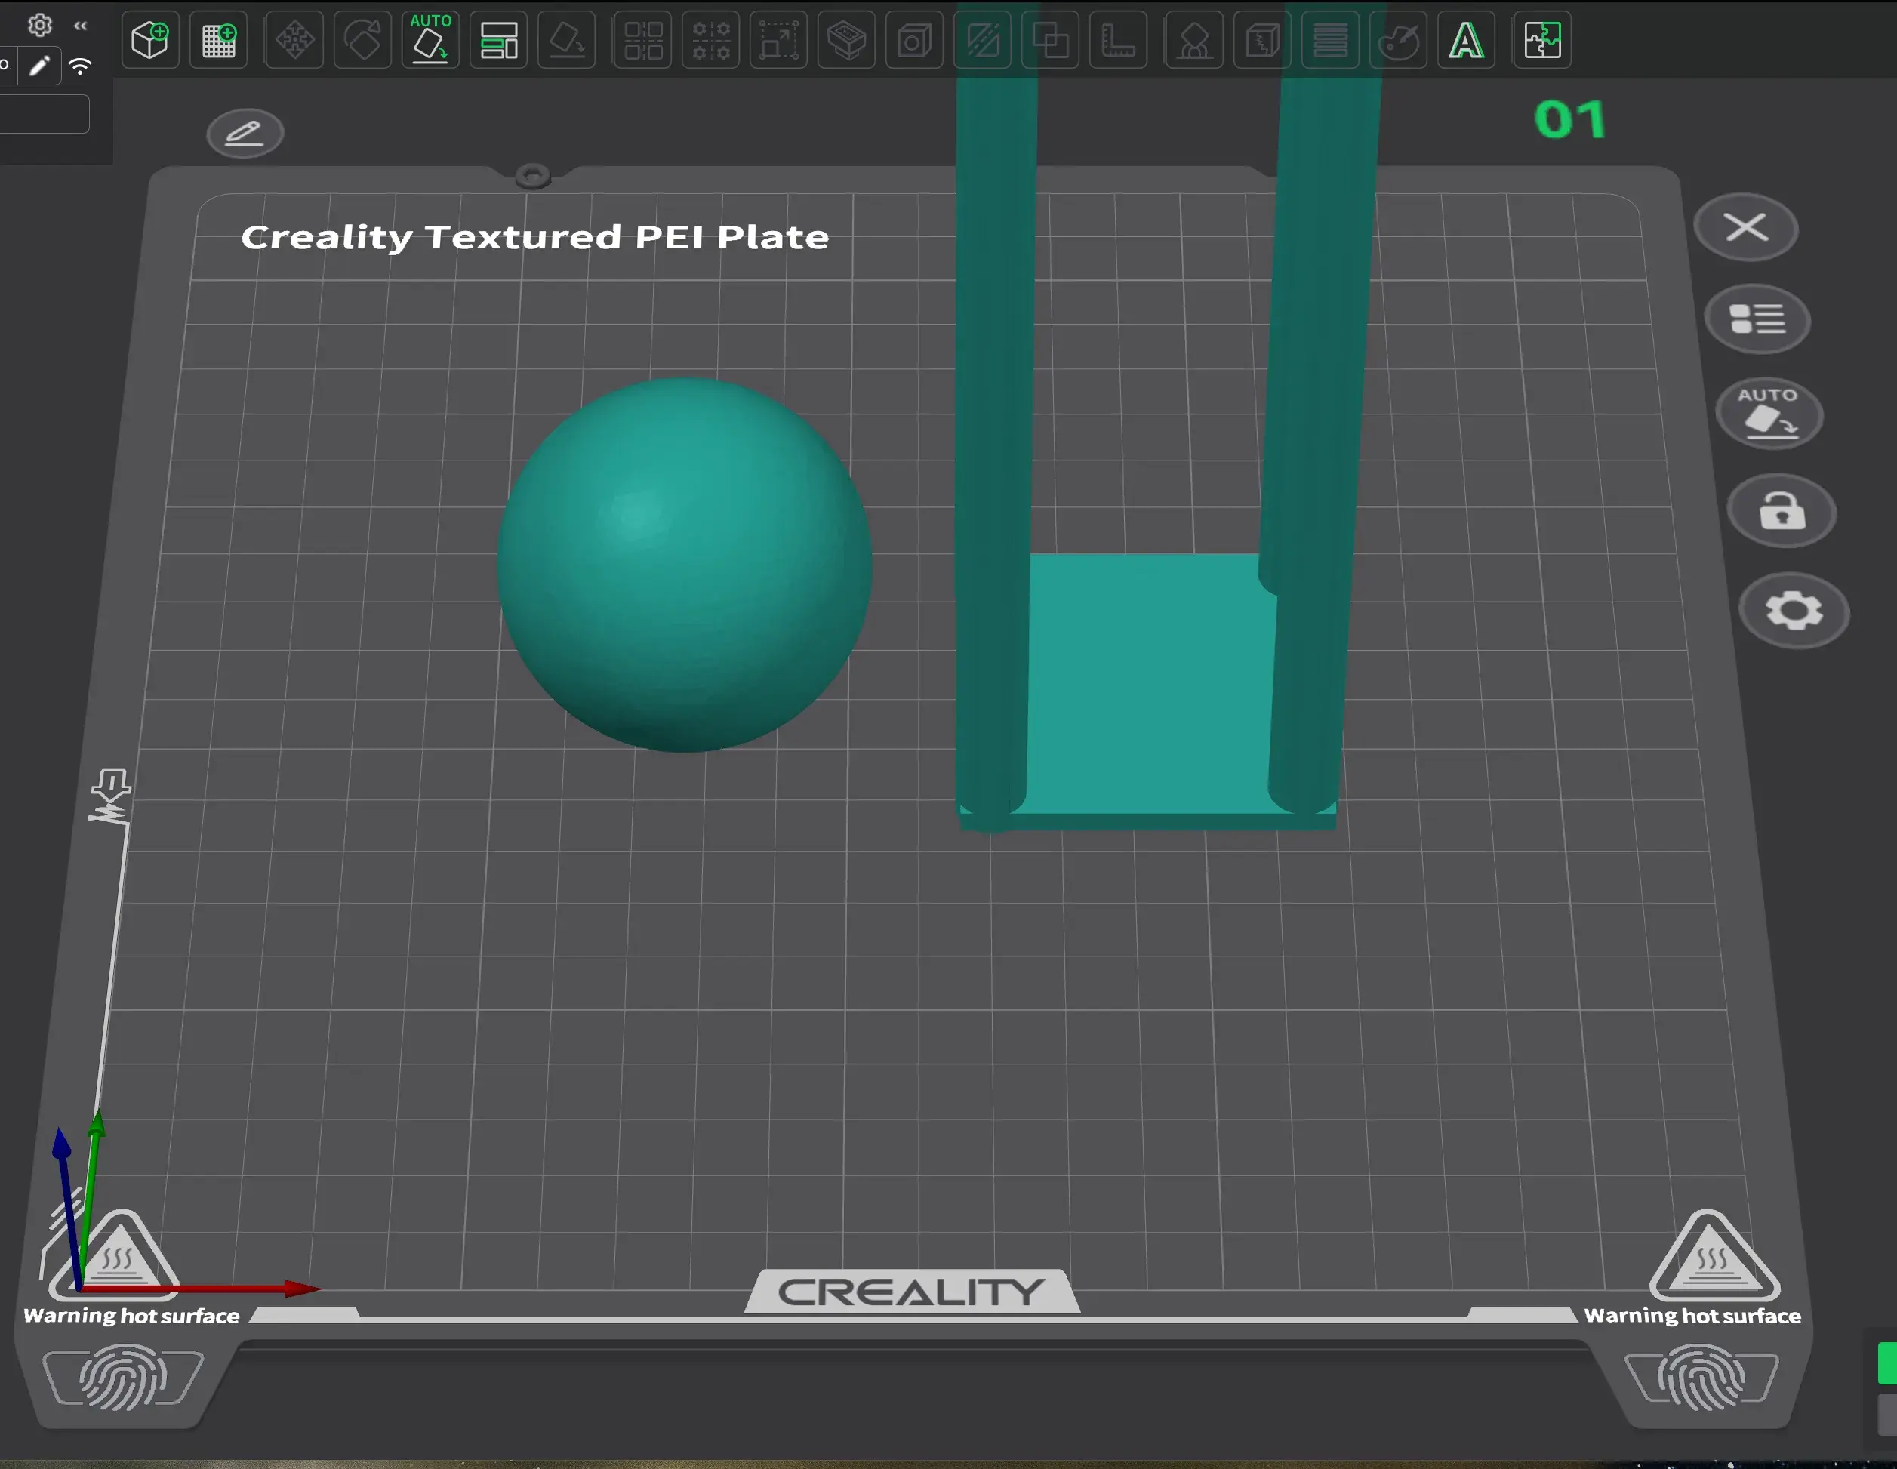Open the Measure tool
This screenshot has width=1897, height=1469.
click(1119, 39)
